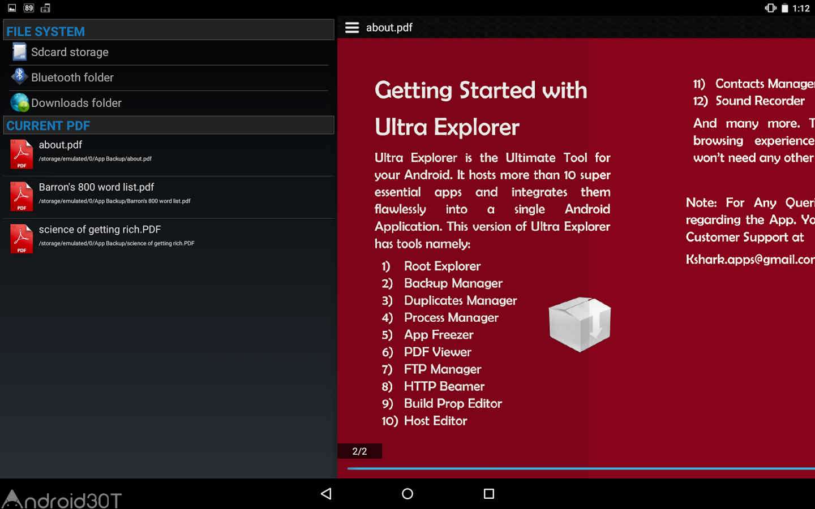Click 'HTTP Beamer' in the tools list
The width and height of the screenshot is (815, 509).
click(444, 386)
